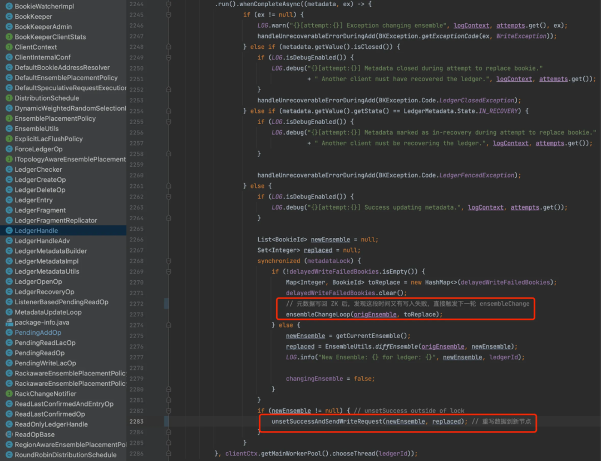
Task: Click the class icon beside LedgerHandle
Action: click(x=9, y=230)
